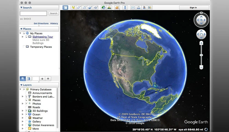Screen dimensions: 229x132
Task: Toggle sunlight across the landscape icon
Action: (109, 8)
